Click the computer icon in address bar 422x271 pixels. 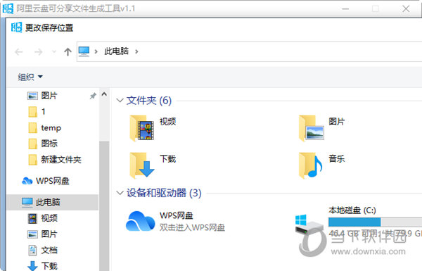pos(84,51)
